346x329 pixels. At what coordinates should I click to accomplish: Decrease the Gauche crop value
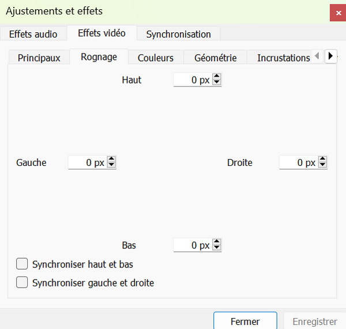coord(112,165)
